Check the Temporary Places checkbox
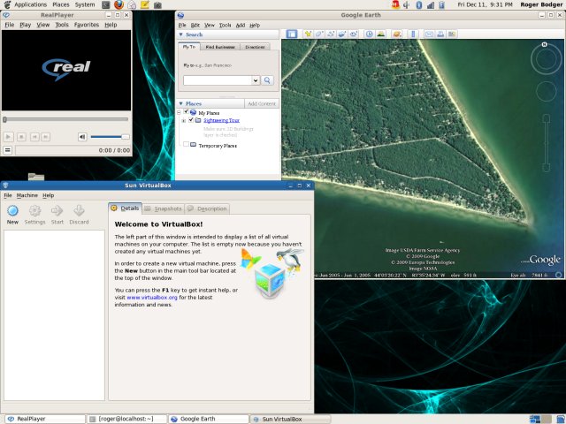Screen dimensions: 566x424 click(186, 145)
